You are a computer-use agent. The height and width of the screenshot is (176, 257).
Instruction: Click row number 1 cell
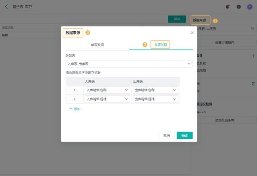click(75, 90)
